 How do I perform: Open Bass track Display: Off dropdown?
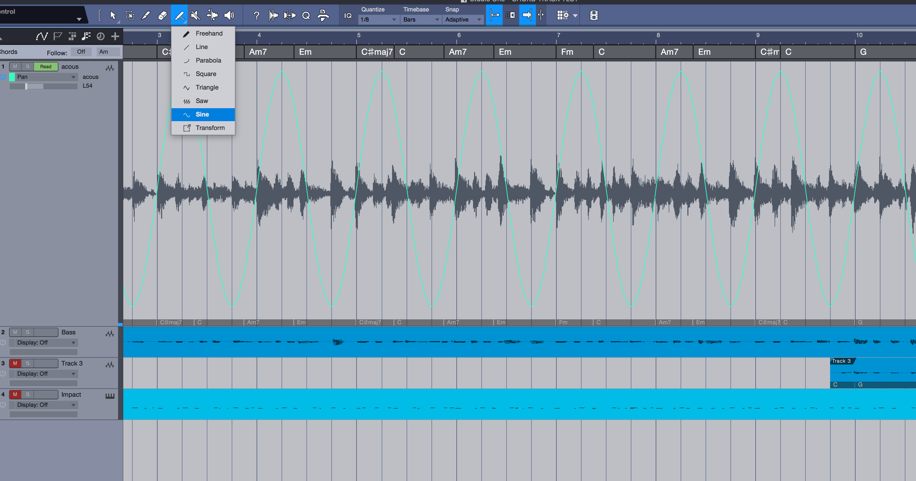coord(47,343)
